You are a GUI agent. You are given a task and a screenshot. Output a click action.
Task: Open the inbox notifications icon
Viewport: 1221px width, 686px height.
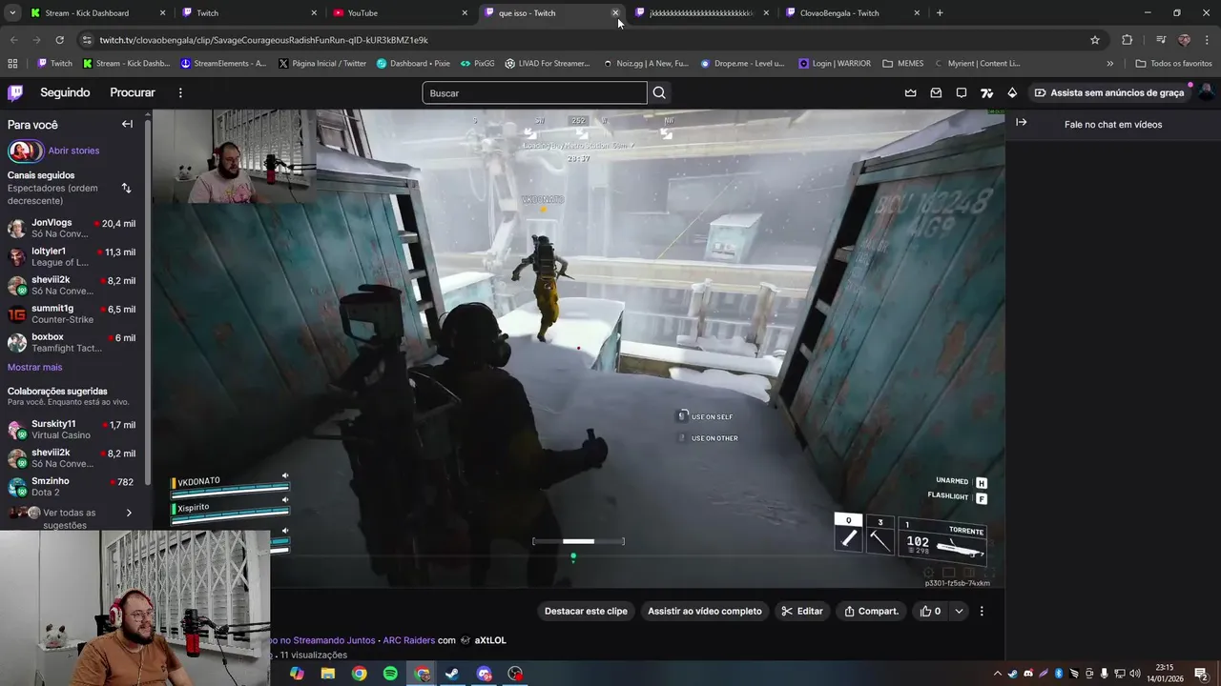(x=936, y=92)
